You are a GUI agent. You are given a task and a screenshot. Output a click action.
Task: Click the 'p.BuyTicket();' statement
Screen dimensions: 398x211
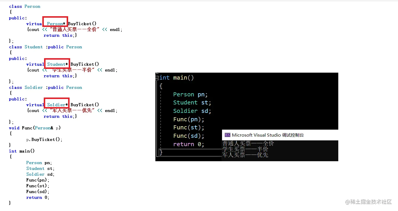point(44,140)
